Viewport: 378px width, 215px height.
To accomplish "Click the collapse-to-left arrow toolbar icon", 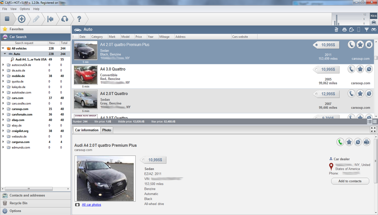I will [50, 19].
